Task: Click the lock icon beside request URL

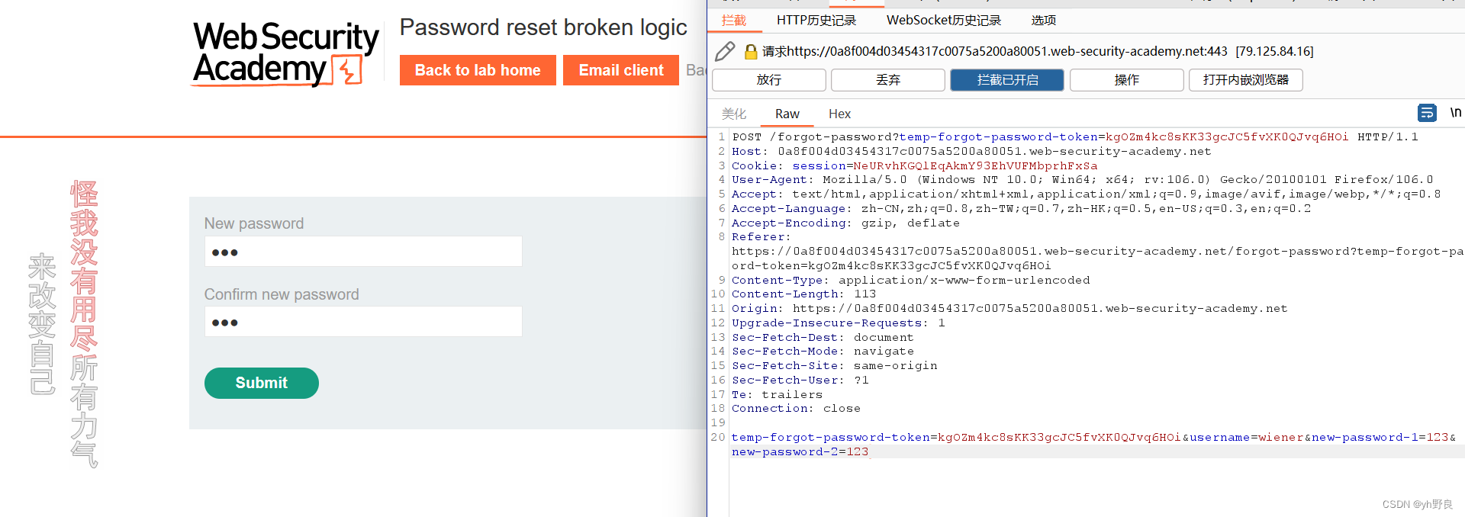Action: point(751,51)
